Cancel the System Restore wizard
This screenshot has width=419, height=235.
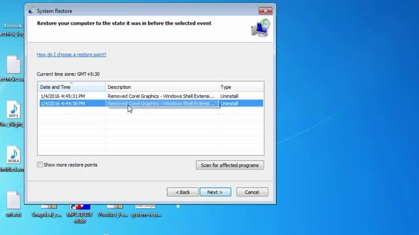click(252, 192)
